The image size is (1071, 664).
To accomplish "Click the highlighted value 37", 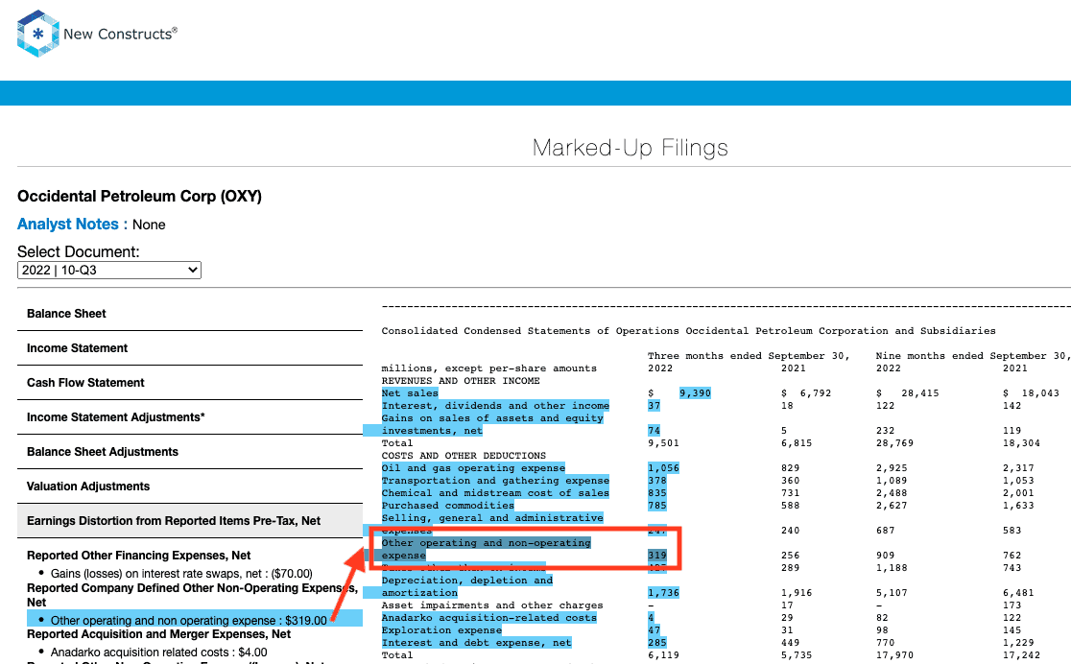I will pos(654,406).
